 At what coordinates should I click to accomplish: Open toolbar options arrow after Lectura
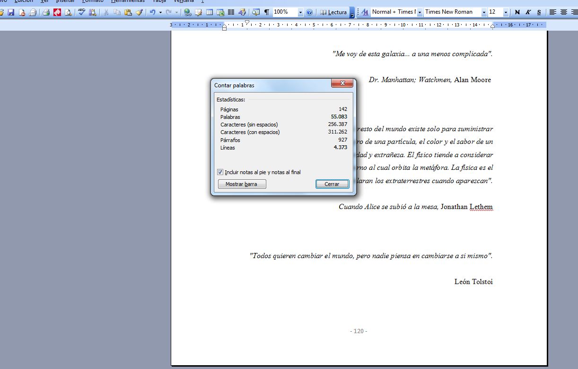pos(352,13)
